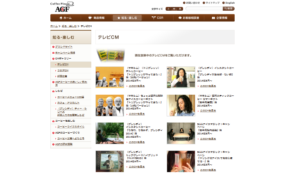Image resolution: width=285 pixels, height=175 pixels.
Task: Open thumbnail of garden terrace scene
Action: 110,133
